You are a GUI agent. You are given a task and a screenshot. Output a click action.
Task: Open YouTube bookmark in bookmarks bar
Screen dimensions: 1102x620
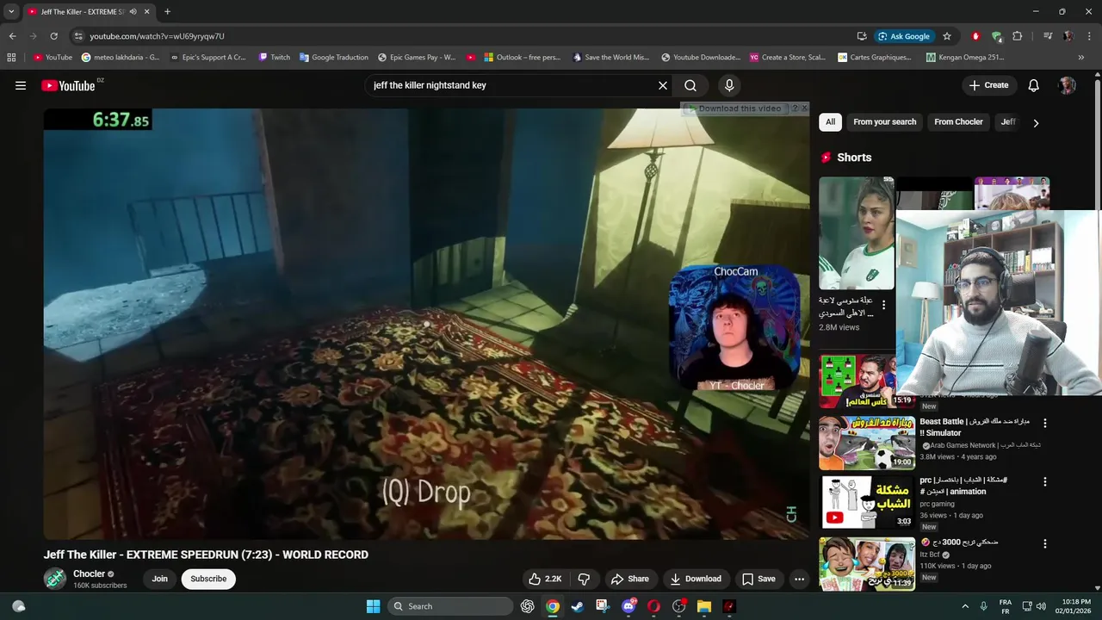[53, 58]
